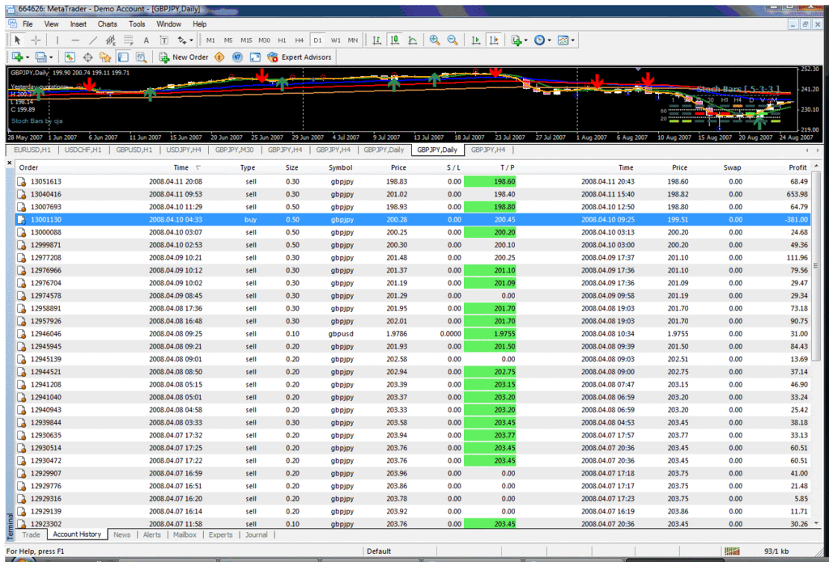Open Market Watch window icon
The image size is (829, 562).
(70, 57)
